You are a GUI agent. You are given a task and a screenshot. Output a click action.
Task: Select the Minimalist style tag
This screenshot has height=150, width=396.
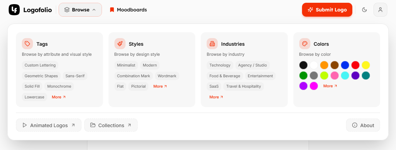click(126, 65)
